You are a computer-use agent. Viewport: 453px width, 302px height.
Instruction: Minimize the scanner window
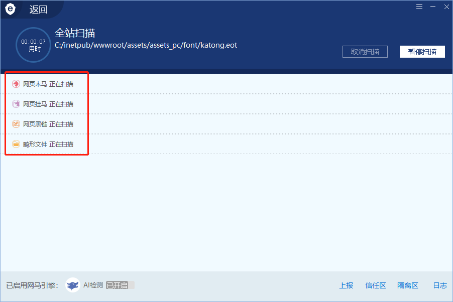pyautogui.click(x=433, y=7)
